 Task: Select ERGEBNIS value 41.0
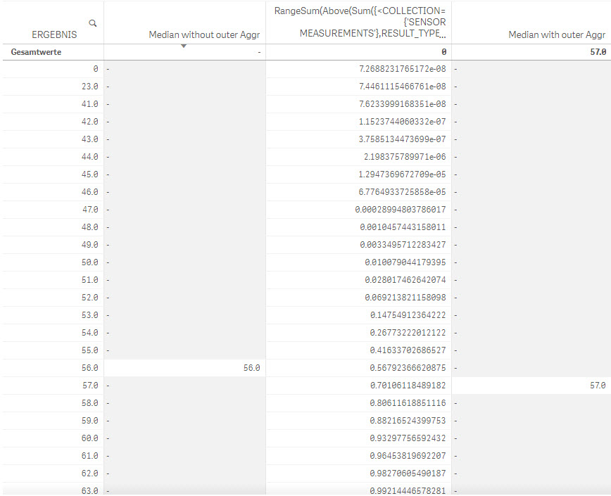click(x=90, y=104)
